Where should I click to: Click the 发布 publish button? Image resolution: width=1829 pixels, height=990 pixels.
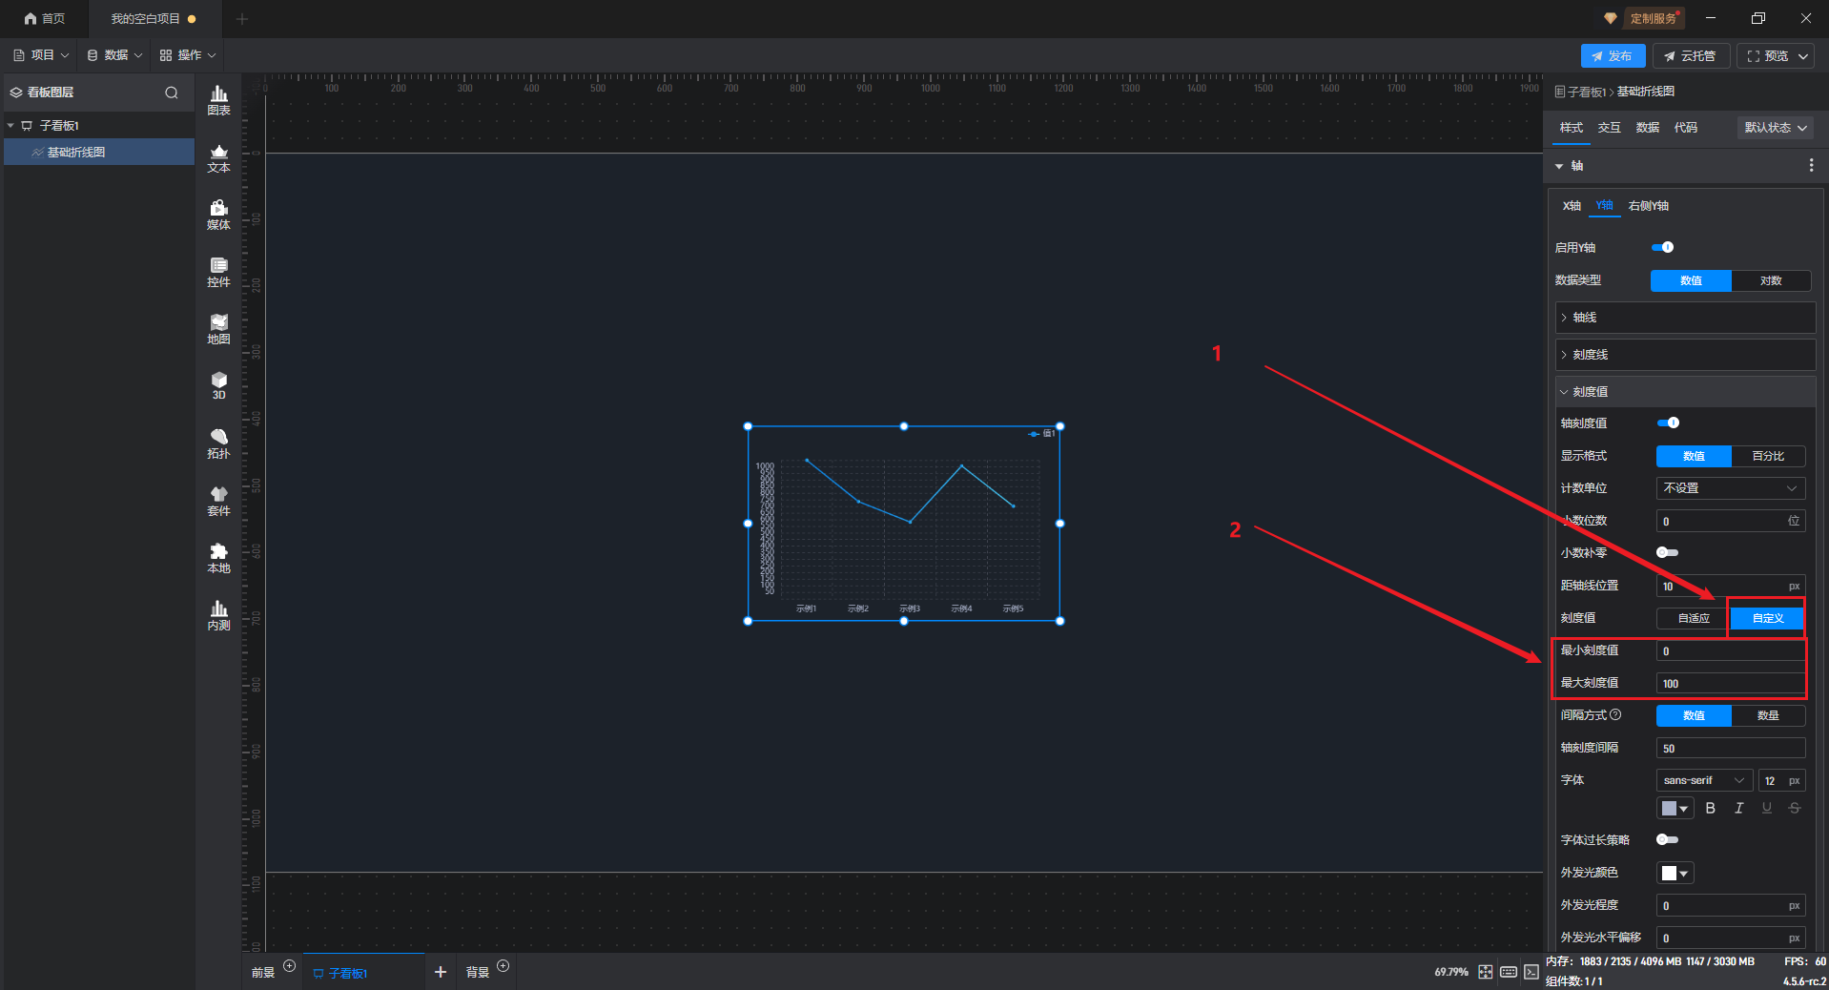(1612, 56)
